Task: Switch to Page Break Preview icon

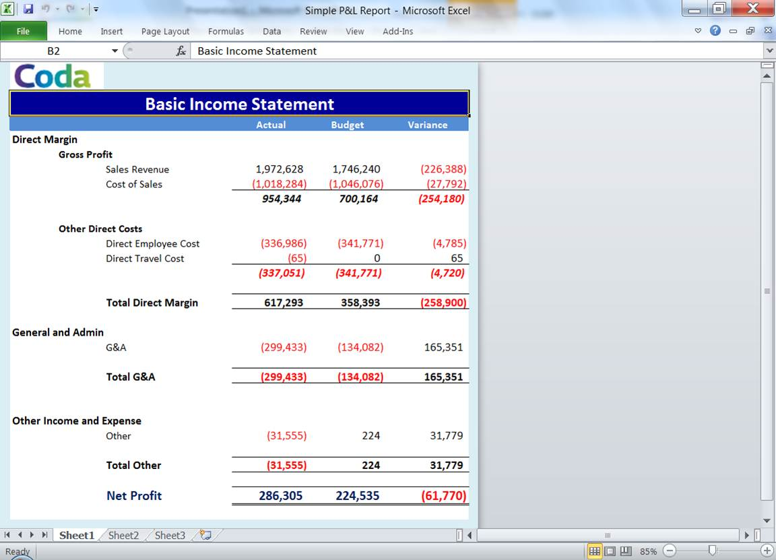Action: click(626, 551)
